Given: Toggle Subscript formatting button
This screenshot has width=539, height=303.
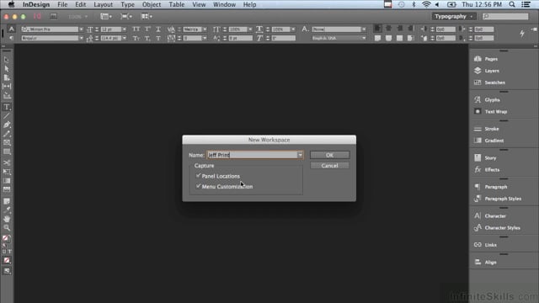Looking at the screenshot, I should click(147, 38).
